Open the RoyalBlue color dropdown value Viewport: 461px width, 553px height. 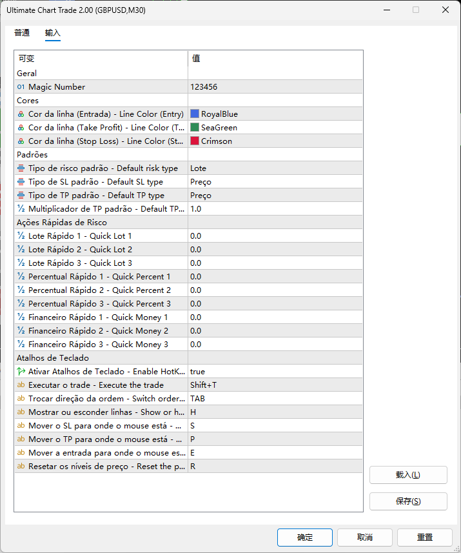275,114
